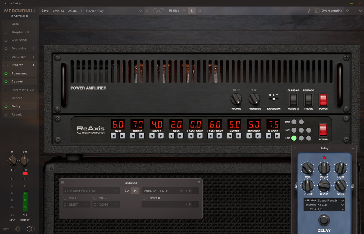Switch cabinet to 2D mode
The image size is (364, 234).
coord(127,191)
